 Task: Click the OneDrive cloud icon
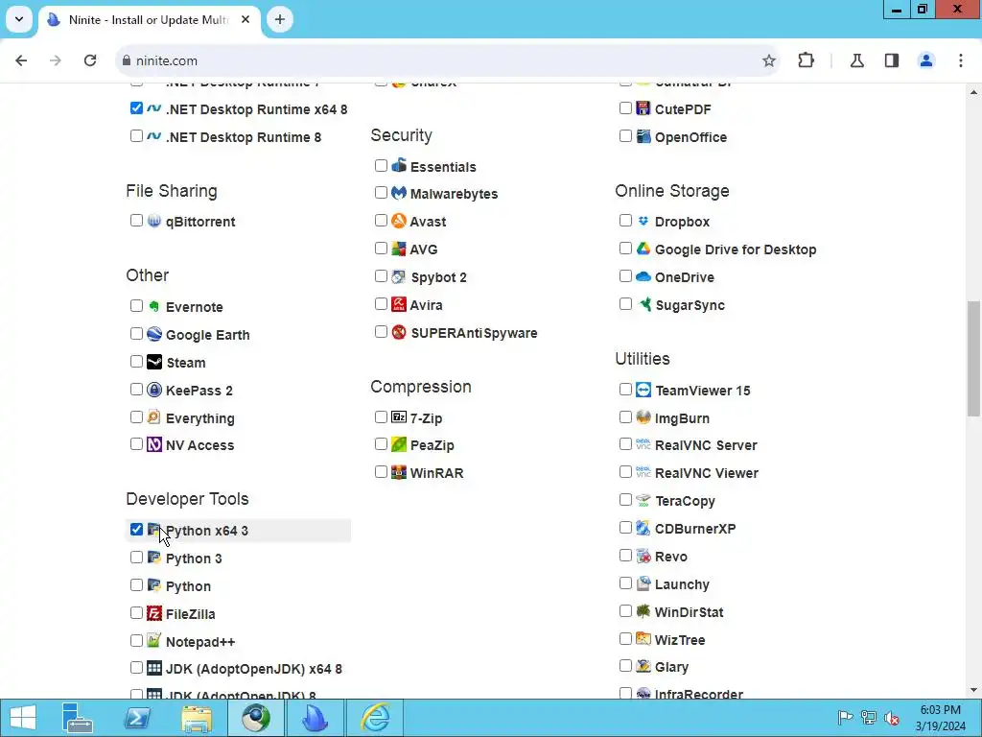coord(643,276)
